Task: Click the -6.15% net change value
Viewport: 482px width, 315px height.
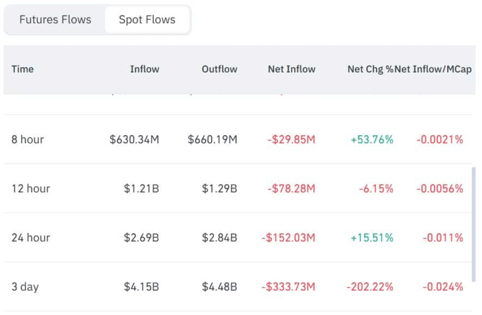Action: 376,188
